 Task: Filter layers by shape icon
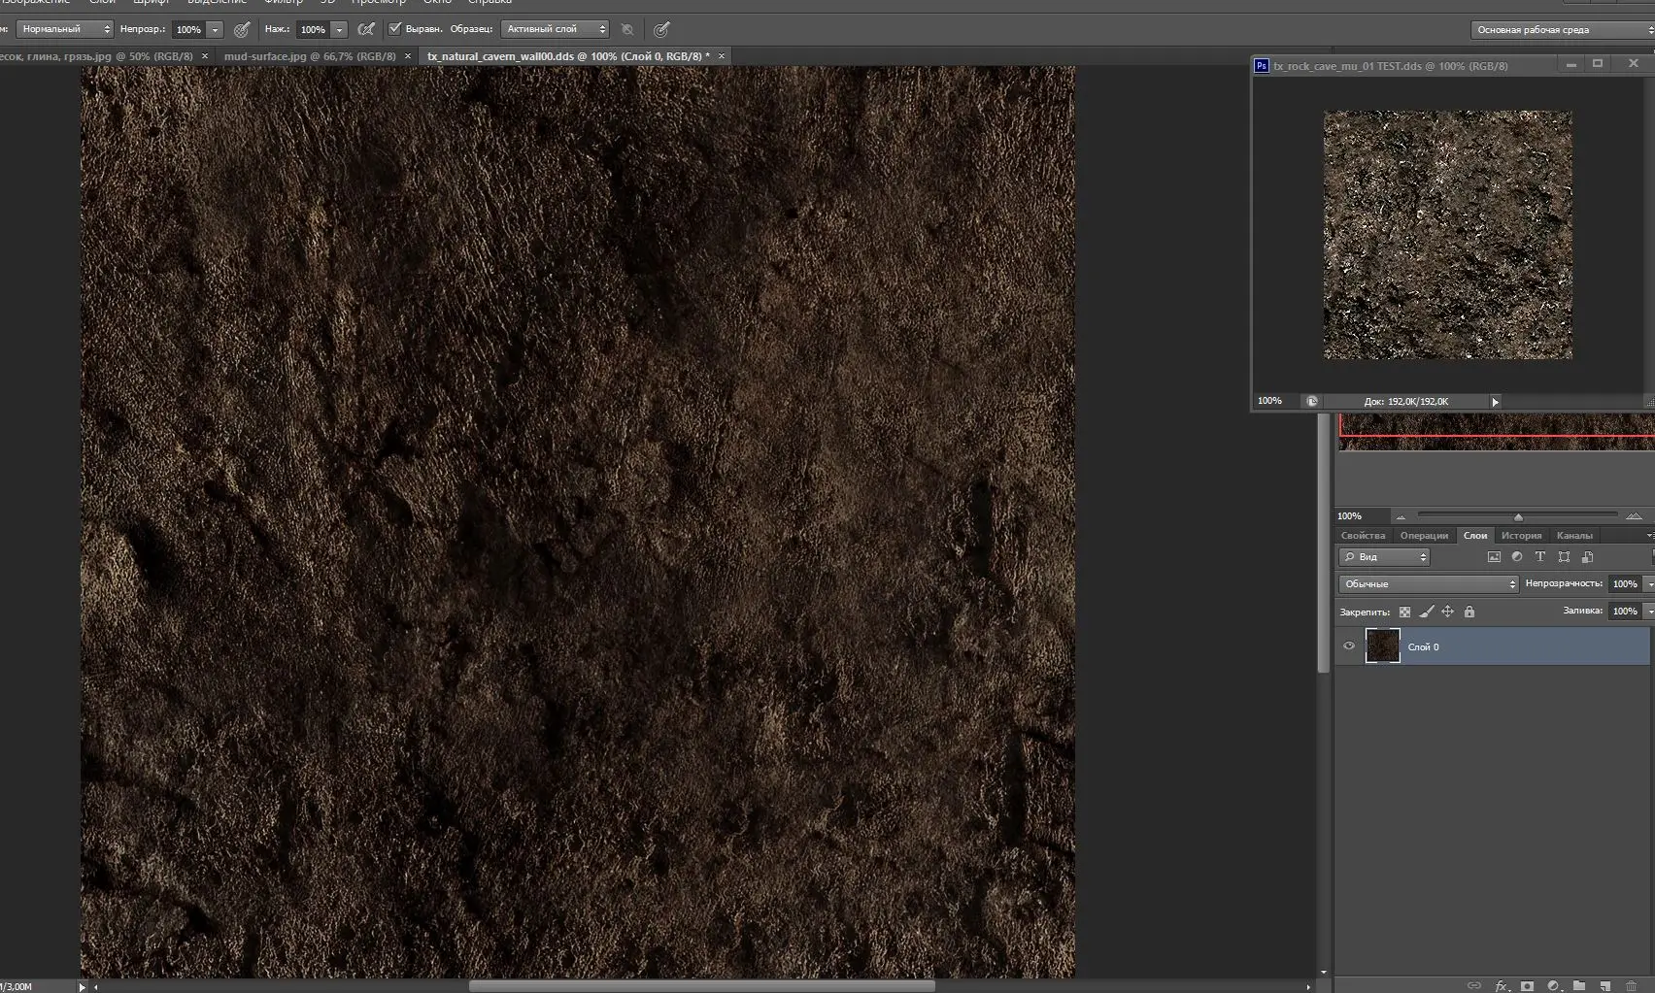tap(1564, 557)
